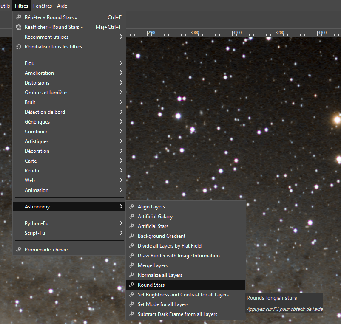
Task: Expand the Flou submenu arrow
Action: 121,63
